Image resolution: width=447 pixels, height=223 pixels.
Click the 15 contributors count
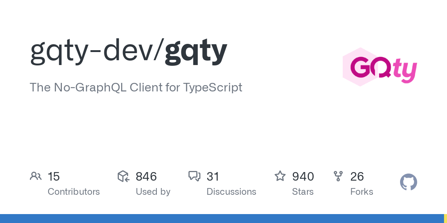pos(54,177)
